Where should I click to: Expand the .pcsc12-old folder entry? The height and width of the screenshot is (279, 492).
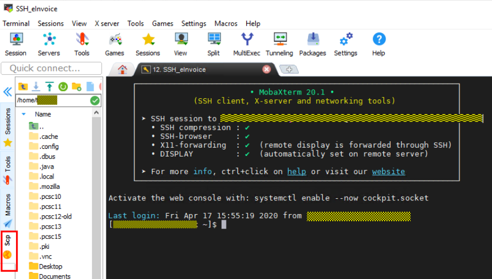pyautogui.click(x=55, y=216)
